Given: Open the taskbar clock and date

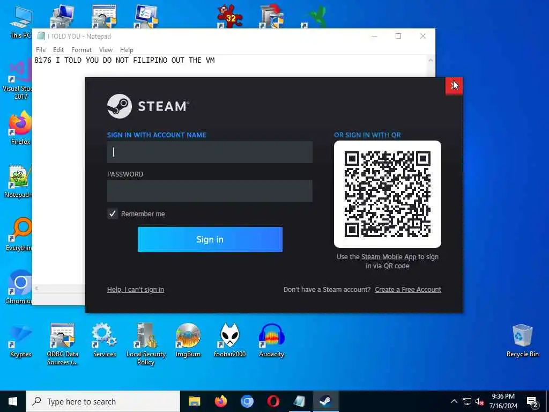Looking at the screenshot, I should coord(503,401).
